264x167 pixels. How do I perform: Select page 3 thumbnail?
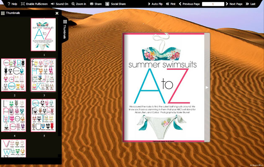pos(43,75)
